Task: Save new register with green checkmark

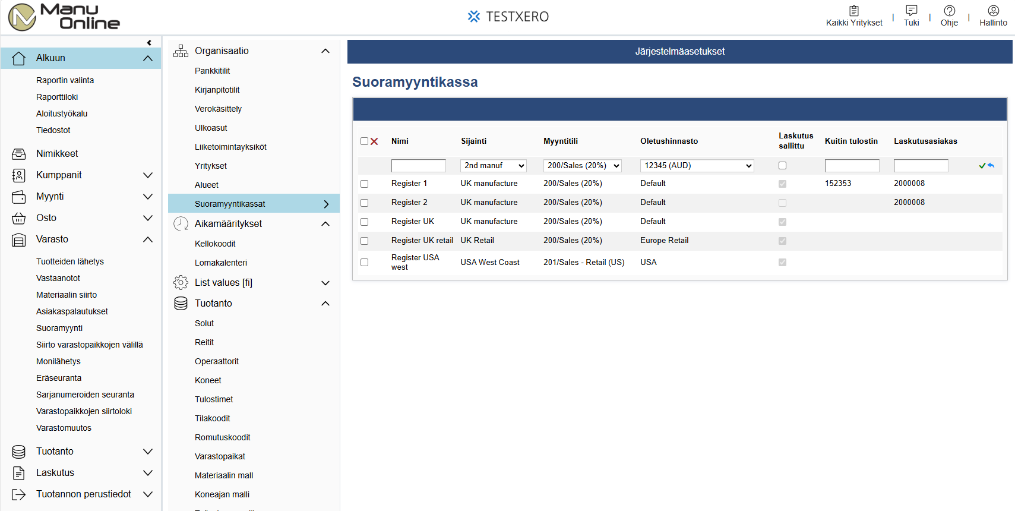Action: tap(982, 166)
